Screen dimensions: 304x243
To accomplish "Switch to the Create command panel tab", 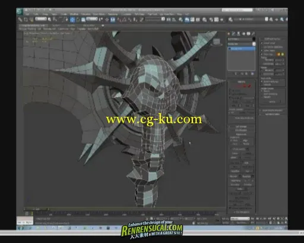I will tap(229, 34).
